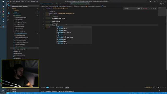Open the Extensions view in activity bar
167x94 pixels.
click(8, 20)
